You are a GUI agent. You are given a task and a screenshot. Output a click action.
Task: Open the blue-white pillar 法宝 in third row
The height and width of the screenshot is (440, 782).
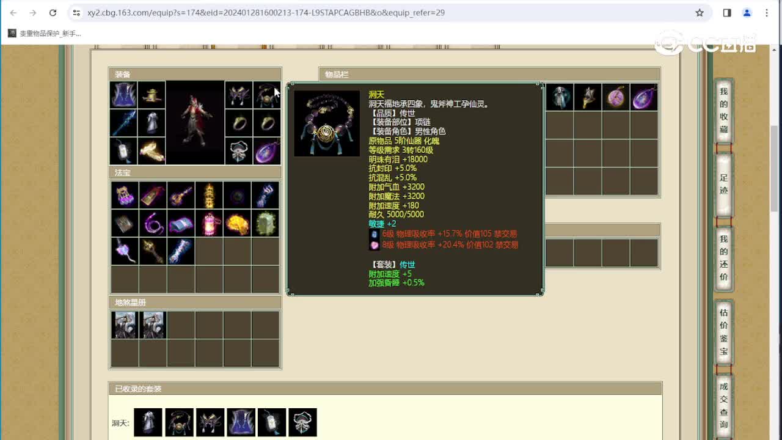[x=181, y=251]
